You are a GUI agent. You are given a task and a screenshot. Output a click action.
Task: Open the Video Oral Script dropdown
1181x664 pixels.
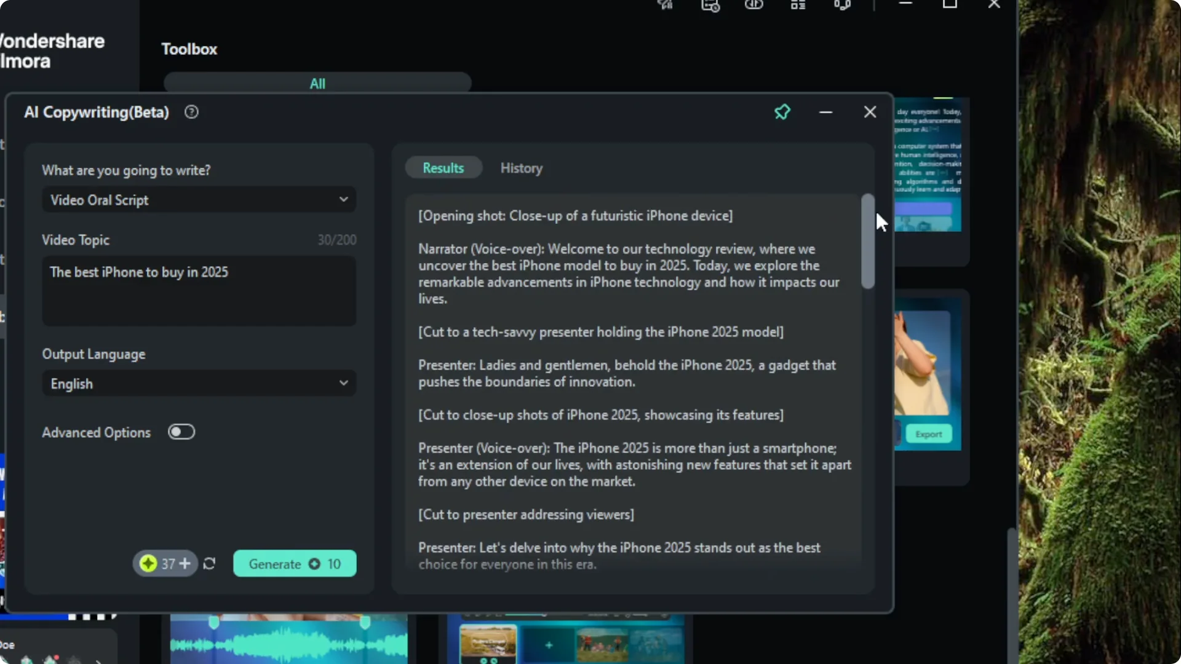pos(198,199)
